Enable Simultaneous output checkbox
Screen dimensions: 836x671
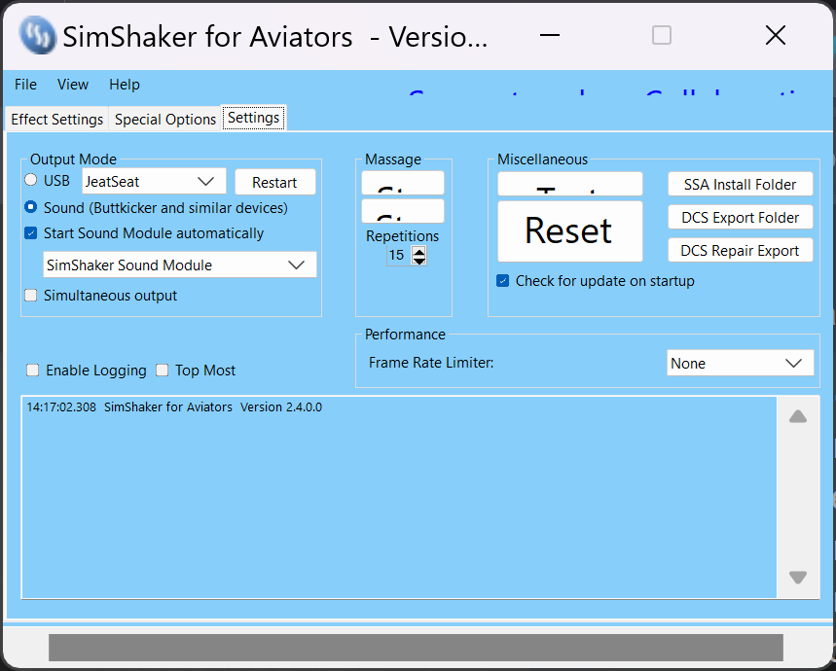tap(31, 295)
